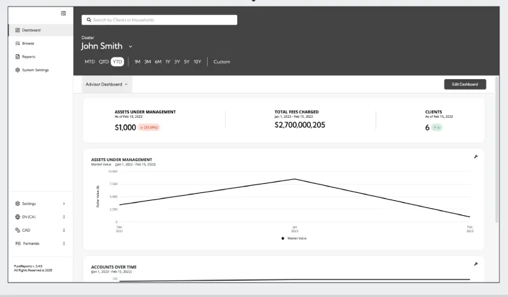The height and width of the screenshot is (297, 508).
Task: Open the CAD currency selector
Action: coord(41,230)
